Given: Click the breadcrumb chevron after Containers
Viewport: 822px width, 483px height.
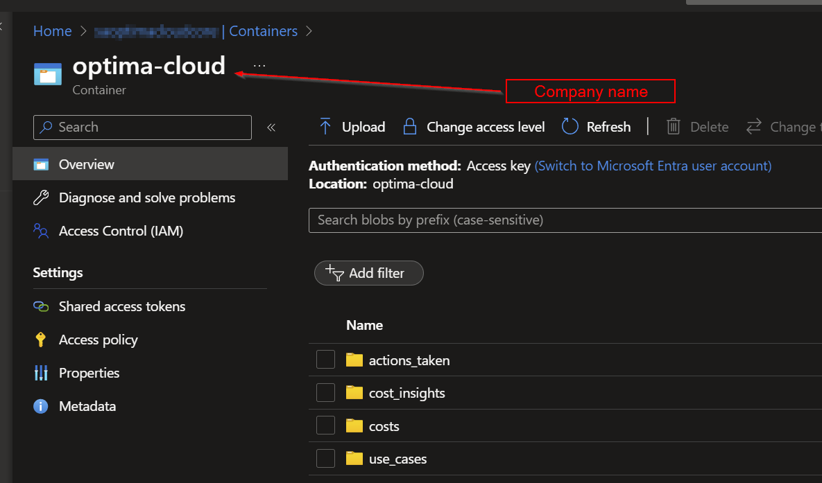Looking at the screenshot, I should coord(309,31).
